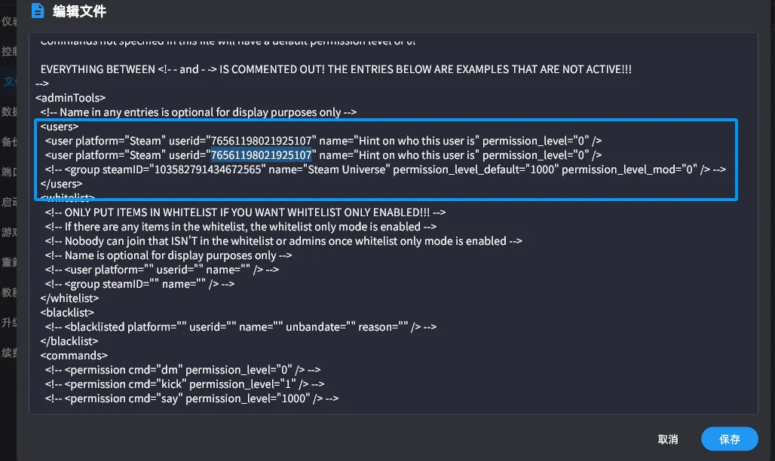Click the 编辑文件 dialog title

tap(79, 11)
